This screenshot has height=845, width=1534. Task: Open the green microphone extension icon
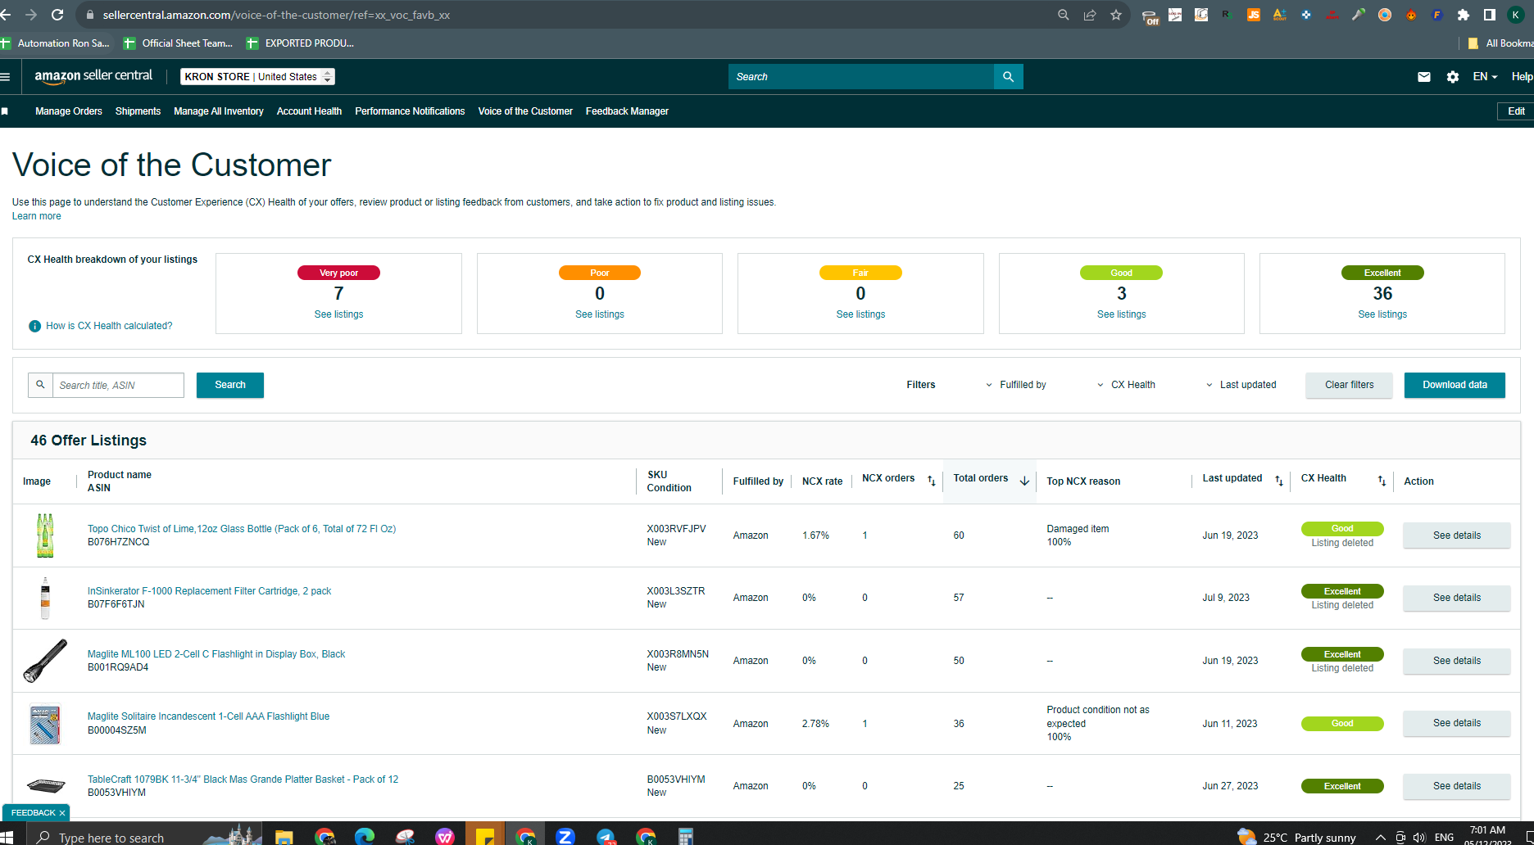tap(1359, 15)
